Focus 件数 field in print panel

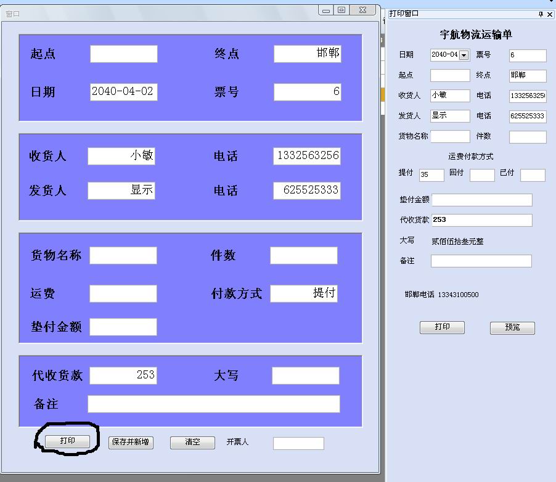tap(528, 137)
